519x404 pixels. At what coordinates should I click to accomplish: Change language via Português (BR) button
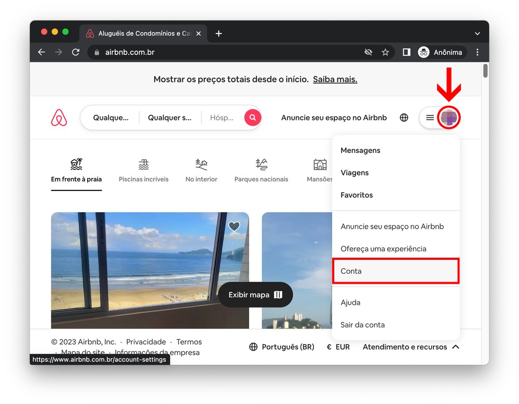[281, 347]
